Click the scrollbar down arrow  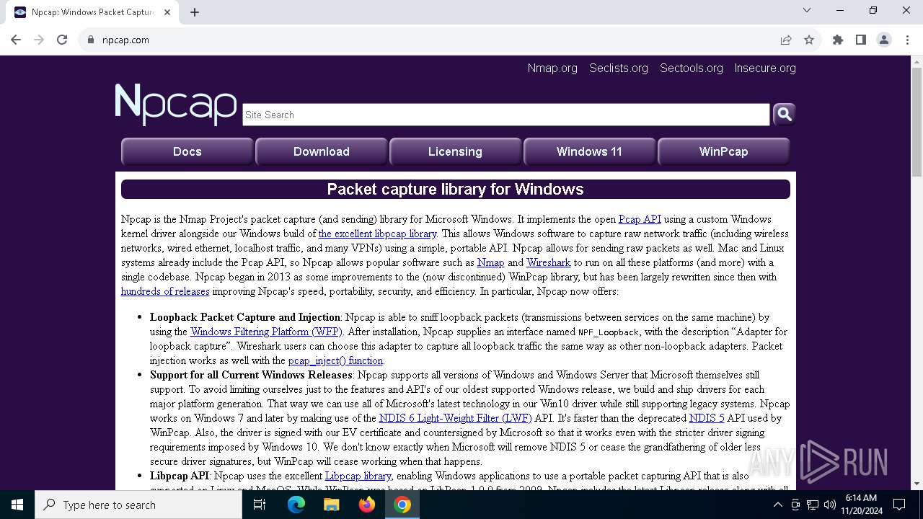point(917,484)
